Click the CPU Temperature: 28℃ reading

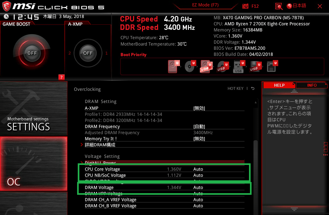(144, 38)
